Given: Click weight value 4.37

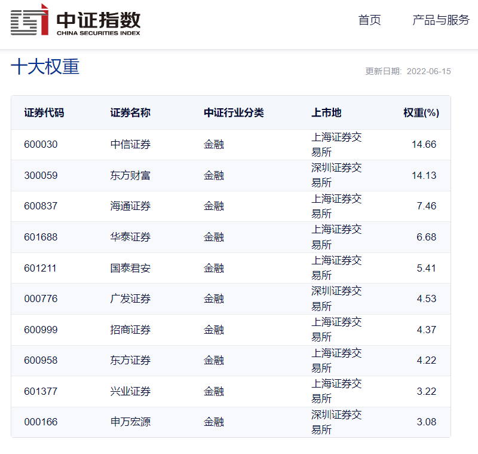Looking at the screenshot, I should point(427,330).
